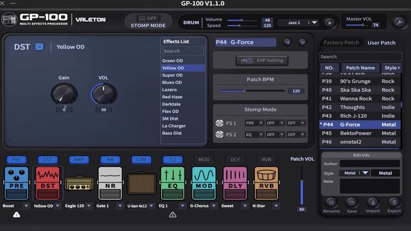Adjust the Patch VOL vertical slider
411x231 pixels.
tap(302, 185)
